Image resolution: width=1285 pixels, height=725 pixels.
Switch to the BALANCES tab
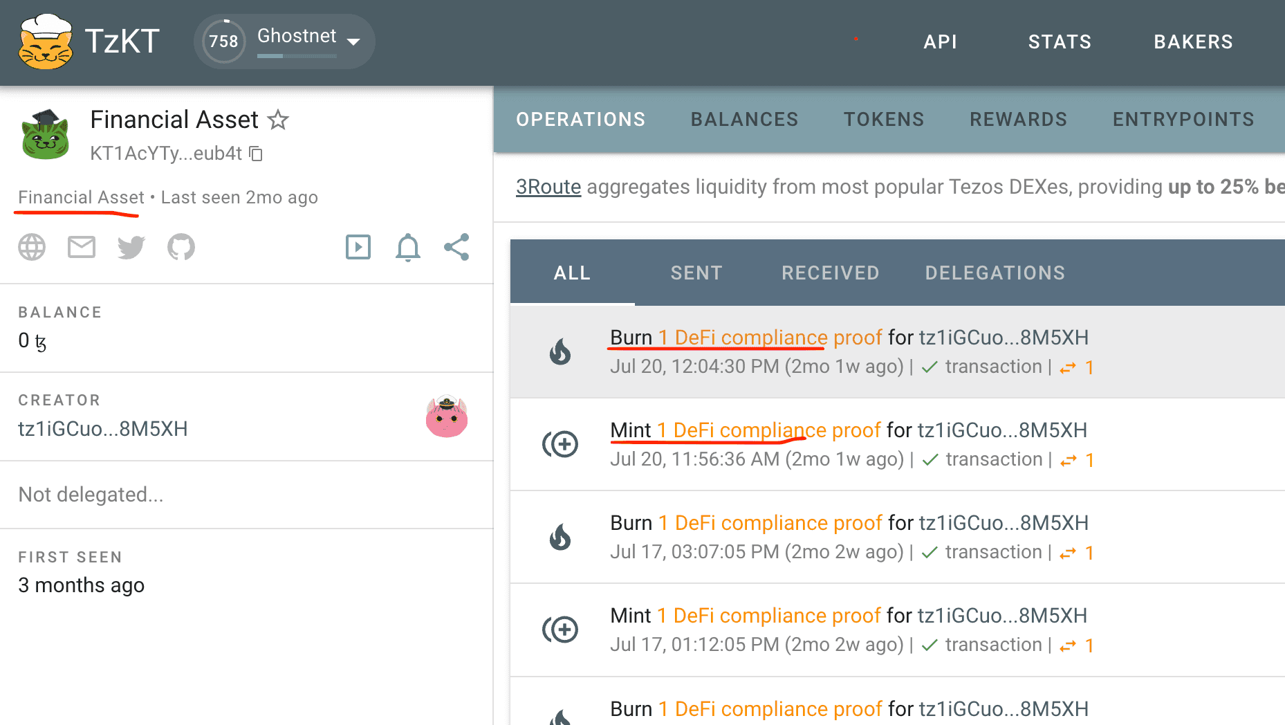coord(744,119)
